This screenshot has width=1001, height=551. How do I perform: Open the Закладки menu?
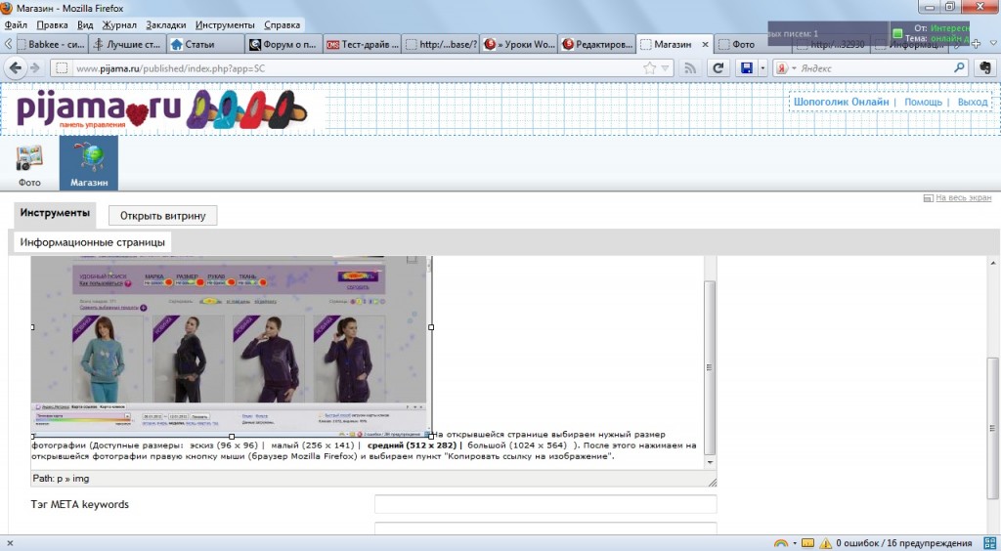(x=166, y=24)
